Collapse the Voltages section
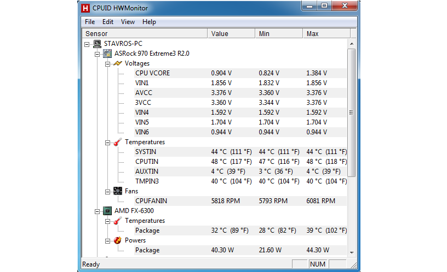The height and width of the screenshot is (272, 447). coord(107,64)
